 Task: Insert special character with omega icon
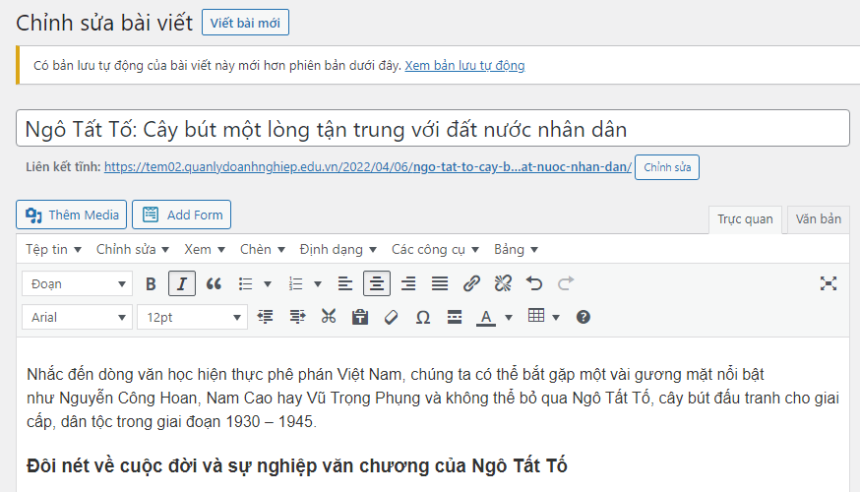click(x=423, y=317)
